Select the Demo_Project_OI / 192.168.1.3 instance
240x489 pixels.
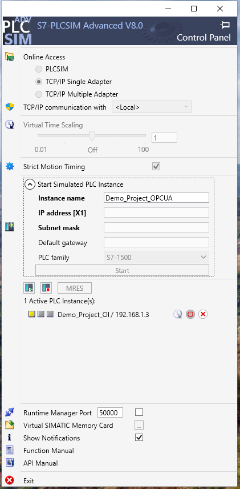(x=103, y=314)
